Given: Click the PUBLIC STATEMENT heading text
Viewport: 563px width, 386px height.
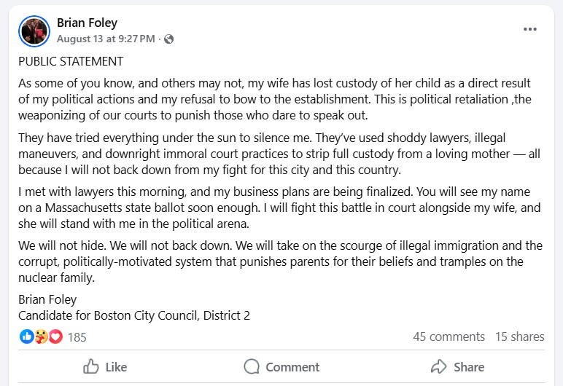Looking at the screenshot, I should (x=71, y=62).
